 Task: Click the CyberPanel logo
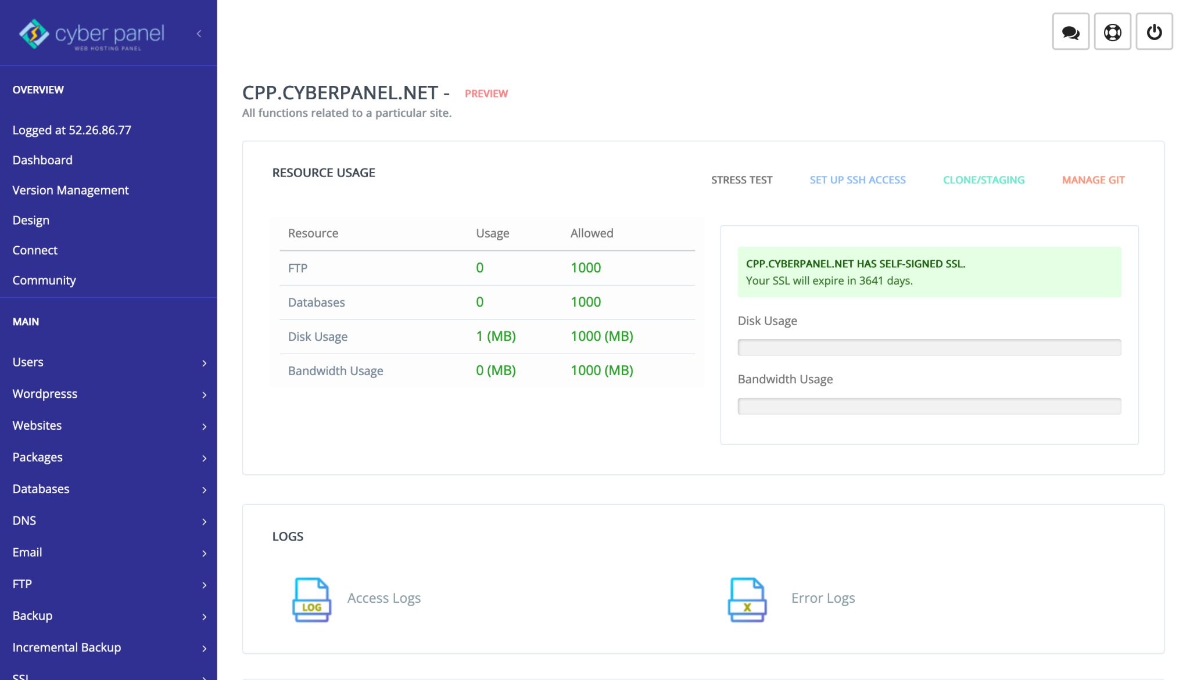[x=92, y=34]
